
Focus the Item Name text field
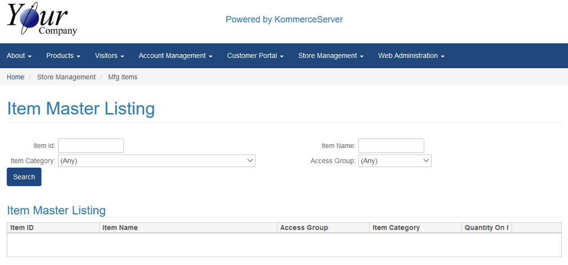pyautogui.click(x=391, y=146)
